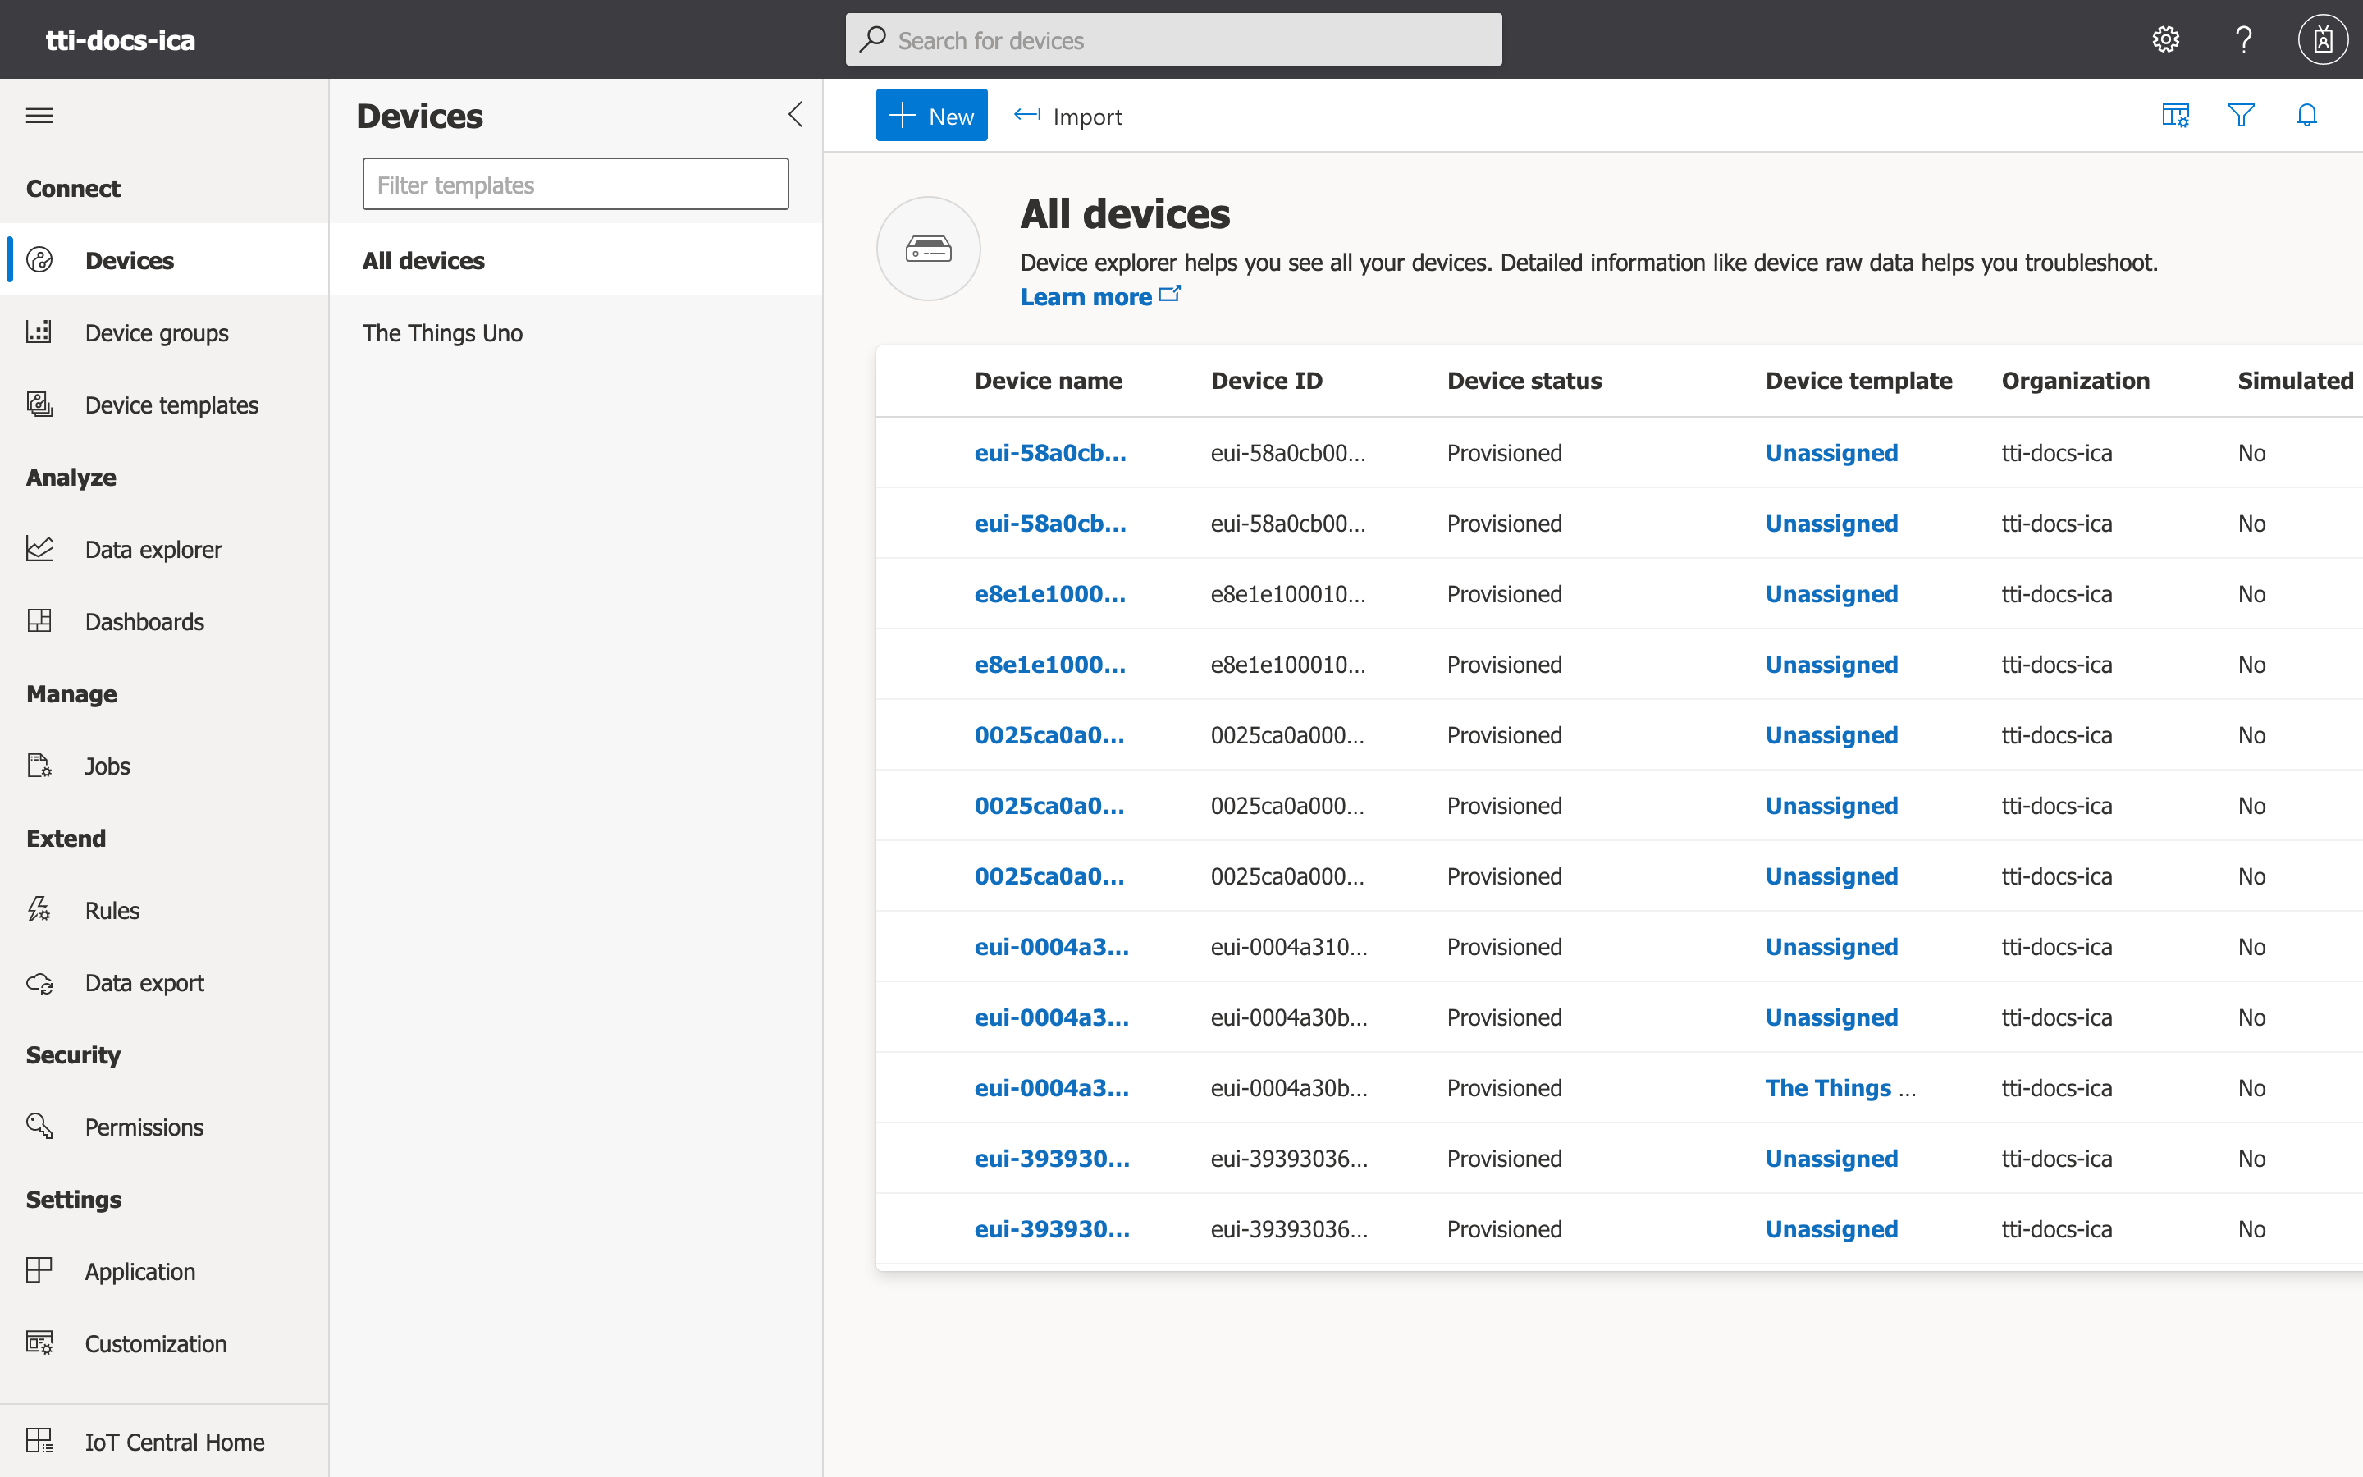Select The Things Uno template
The height and width of the screenshot is (1477, 2363).
[442, 333]
